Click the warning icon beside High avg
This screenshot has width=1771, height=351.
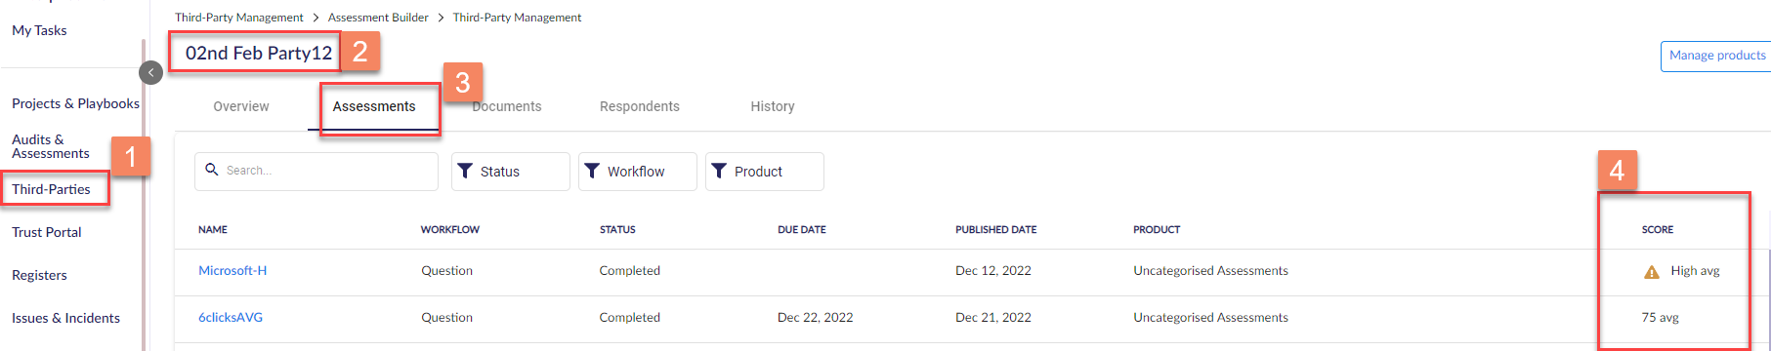click(1652, 272)
